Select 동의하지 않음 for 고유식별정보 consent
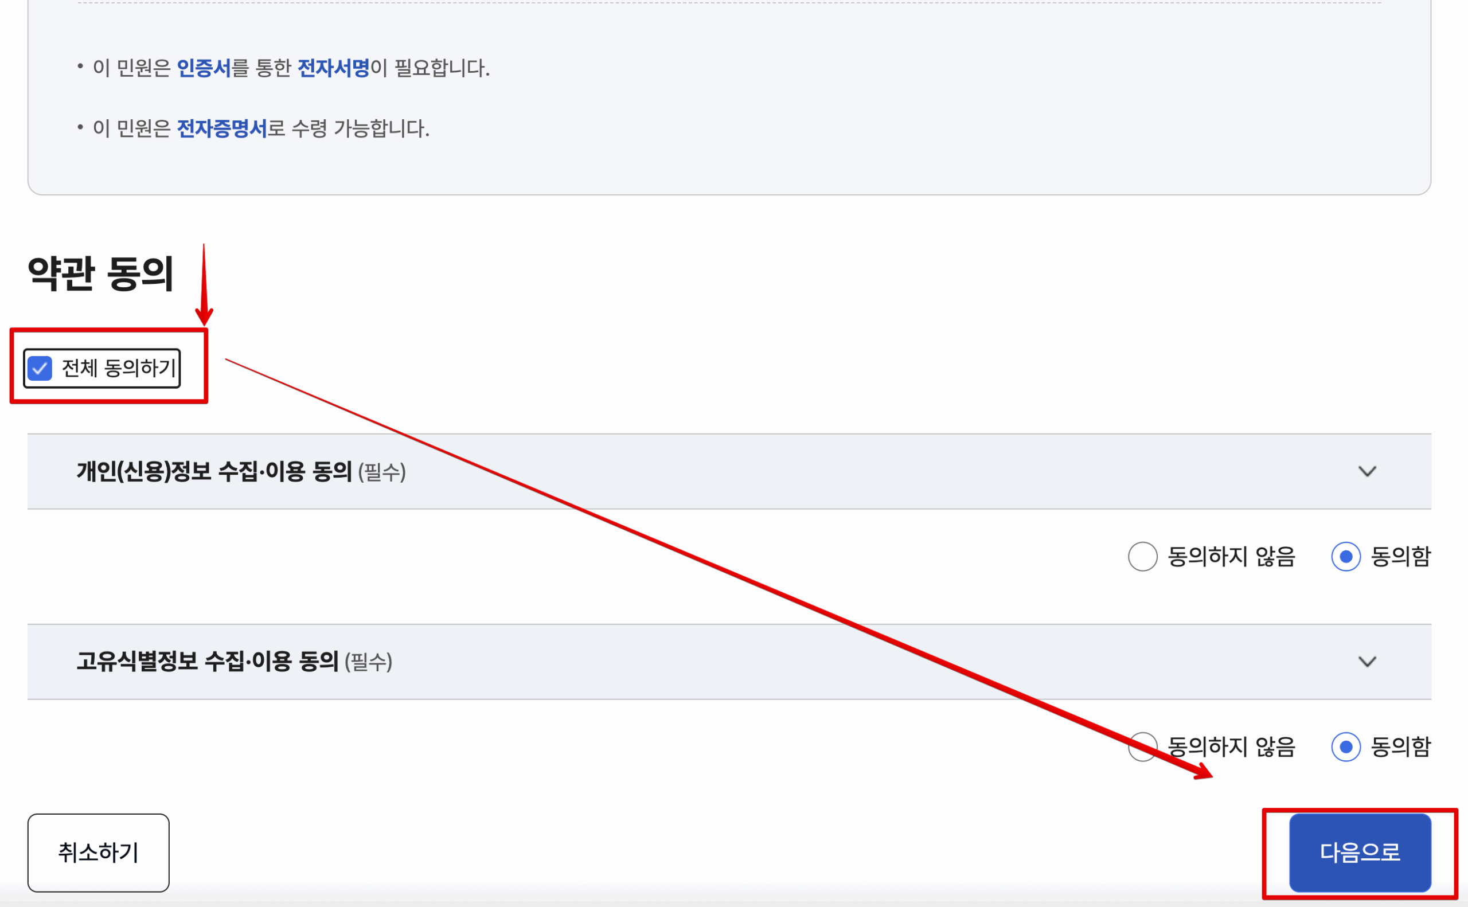The height and width of the screenshot is (907, 1468). (1142, 748)
